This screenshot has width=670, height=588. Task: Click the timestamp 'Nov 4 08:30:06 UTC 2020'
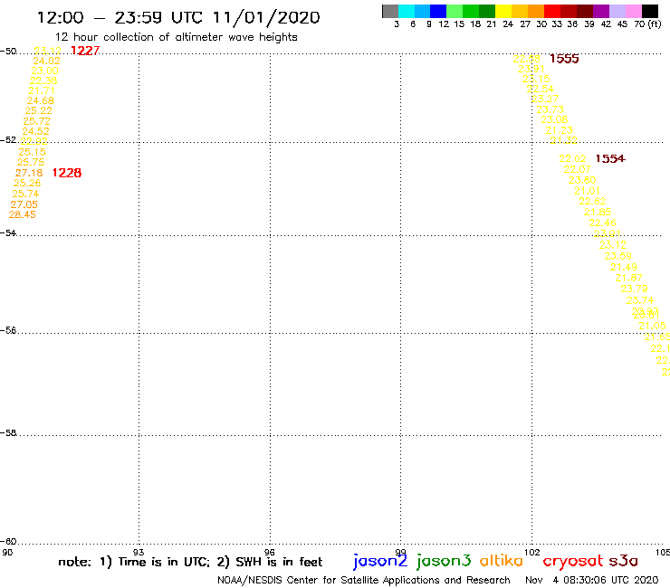tap(592, 581)
